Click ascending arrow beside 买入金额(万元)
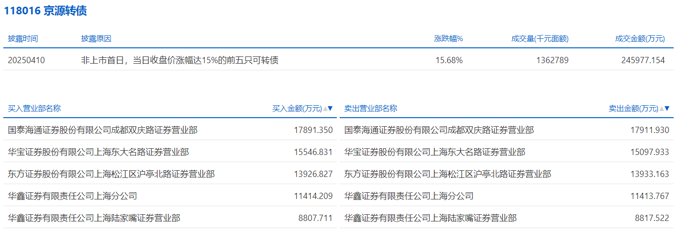This screenshot has width=678, height=231. (x=325, y=109)
